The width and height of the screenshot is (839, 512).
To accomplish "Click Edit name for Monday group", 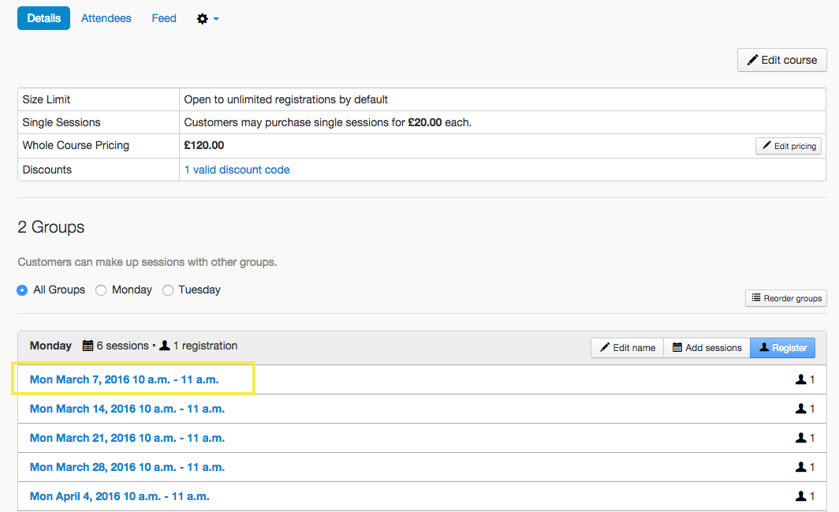I will [x=627, y=348].
